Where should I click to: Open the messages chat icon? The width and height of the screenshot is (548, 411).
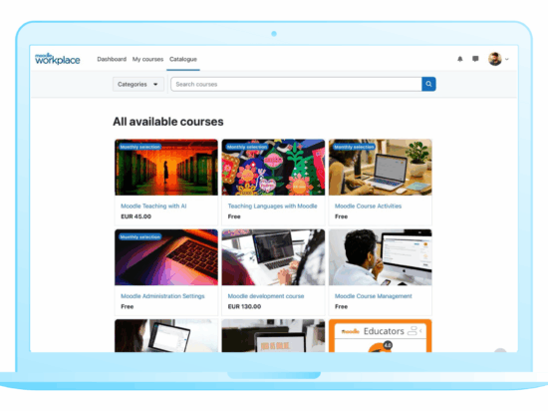(475, 59)
